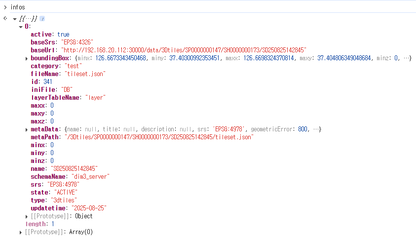Select the baseSrs "EPSG:4326" value
This screenshot has width=416, height=239.
[77, 42]
